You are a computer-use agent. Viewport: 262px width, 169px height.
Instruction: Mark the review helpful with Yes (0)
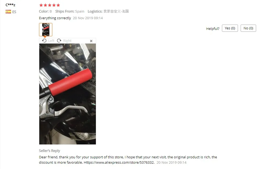click(x=230, y=28)
